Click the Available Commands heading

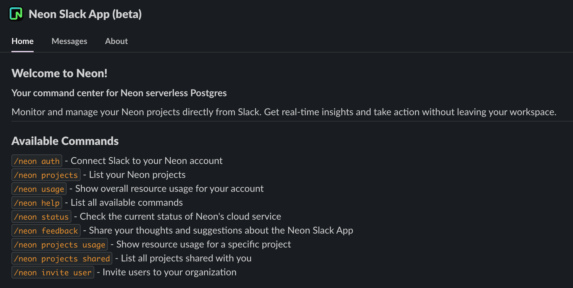click(x=65, y=141)
